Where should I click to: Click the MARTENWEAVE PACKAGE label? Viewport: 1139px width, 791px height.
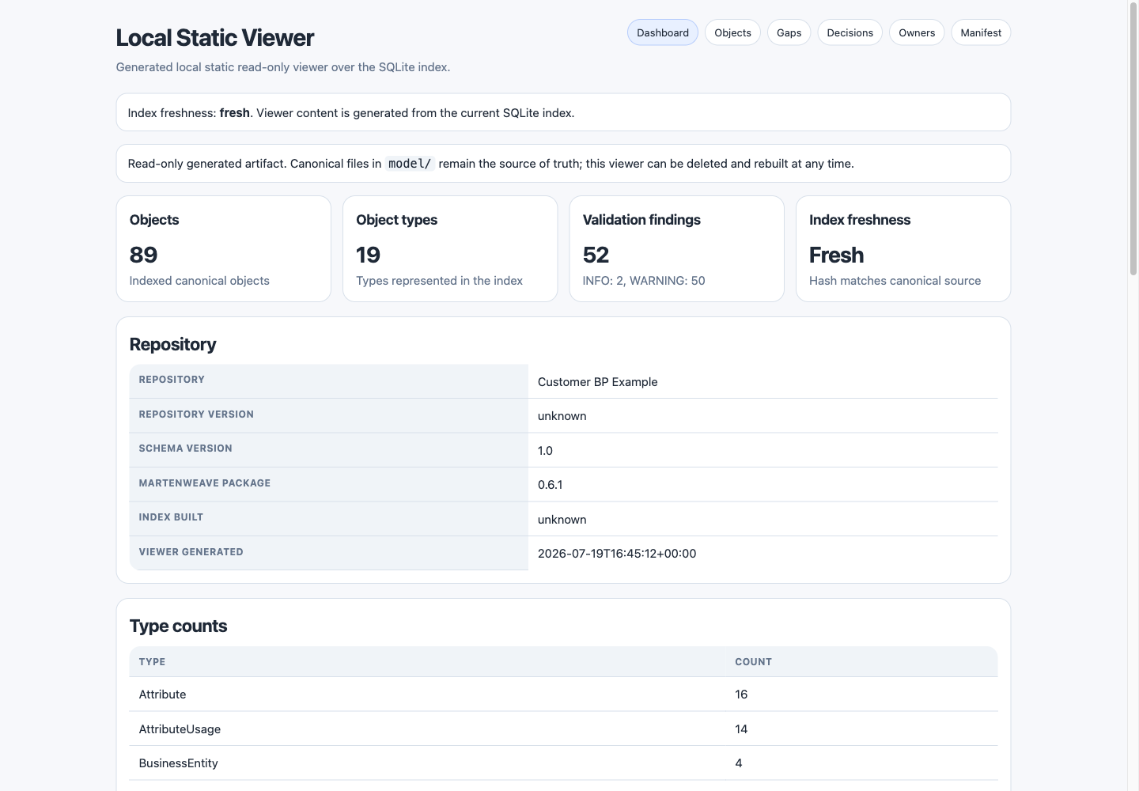click(x=205, y=483)
